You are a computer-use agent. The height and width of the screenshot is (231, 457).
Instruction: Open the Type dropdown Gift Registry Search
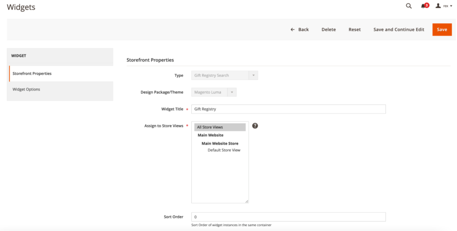pyautogui.click(x=224, y=75)
